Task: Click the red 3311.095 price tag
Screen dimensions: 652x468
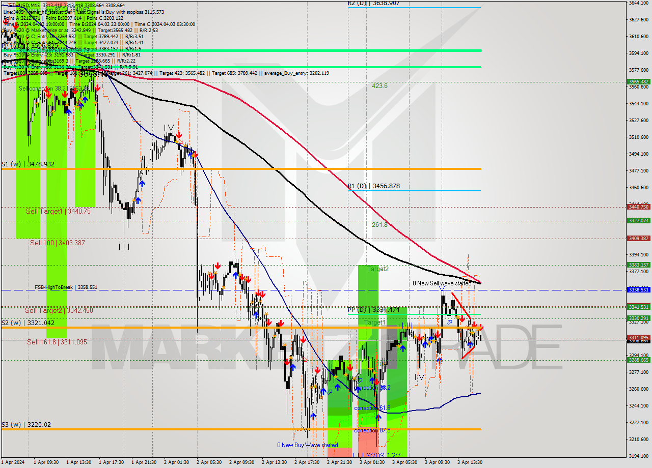Action: [x=638, y=337]
